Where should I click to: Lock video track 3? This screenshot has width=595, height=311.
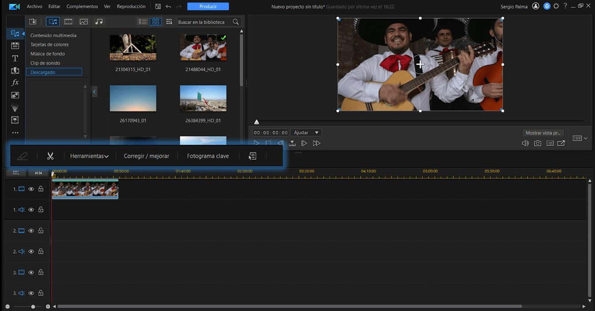click(x=41, y=272)
